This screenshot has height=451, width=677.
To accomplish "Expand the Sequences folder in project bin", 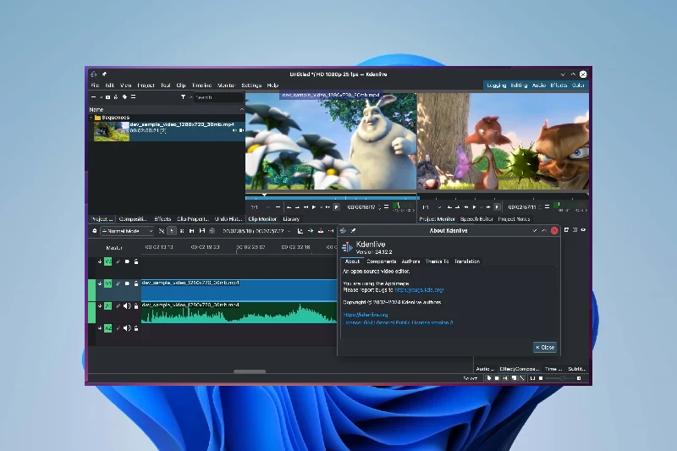I will [91, 118].
